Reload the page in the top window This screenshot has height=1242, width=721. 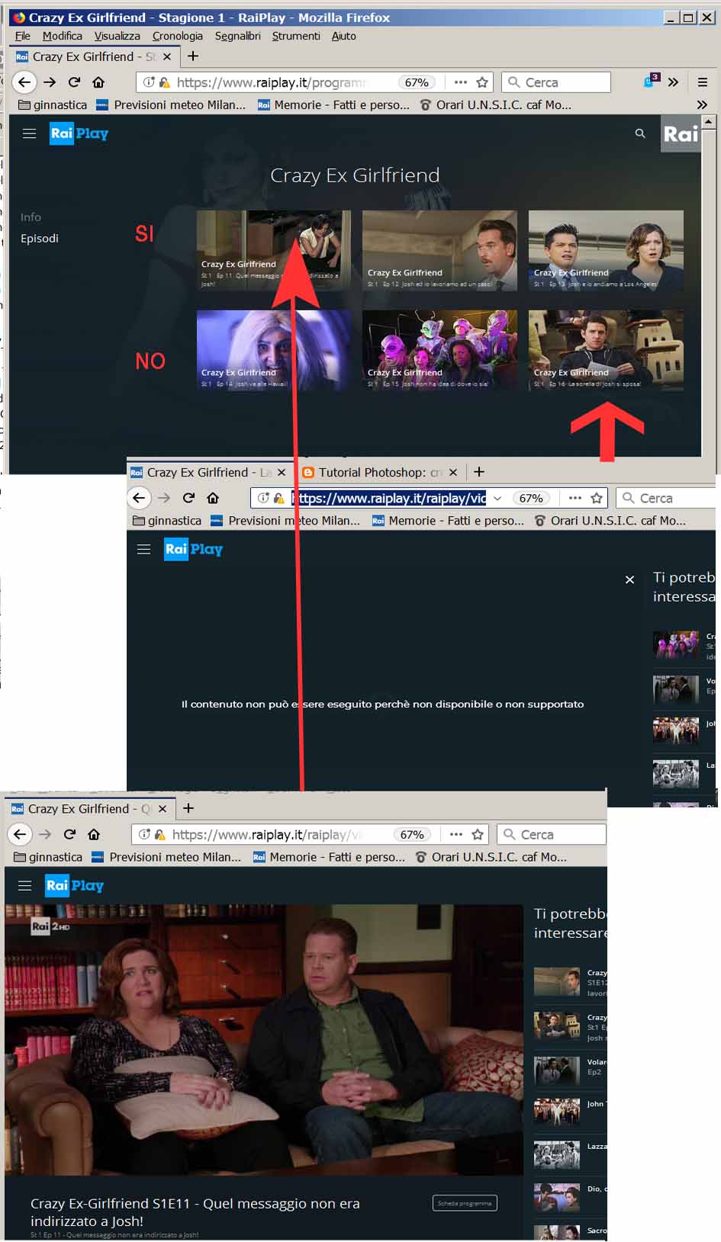pos(74,82)
